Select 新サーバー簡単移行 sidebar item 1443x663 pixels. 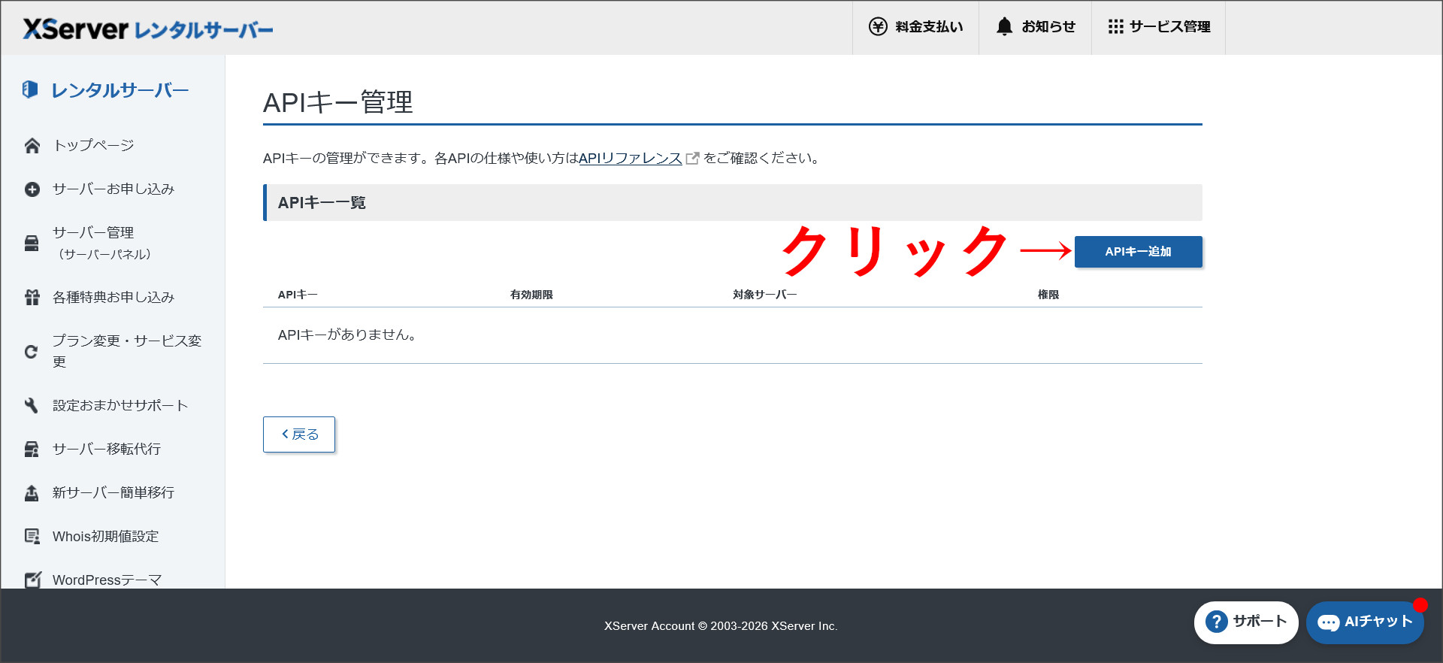[113, 493]
